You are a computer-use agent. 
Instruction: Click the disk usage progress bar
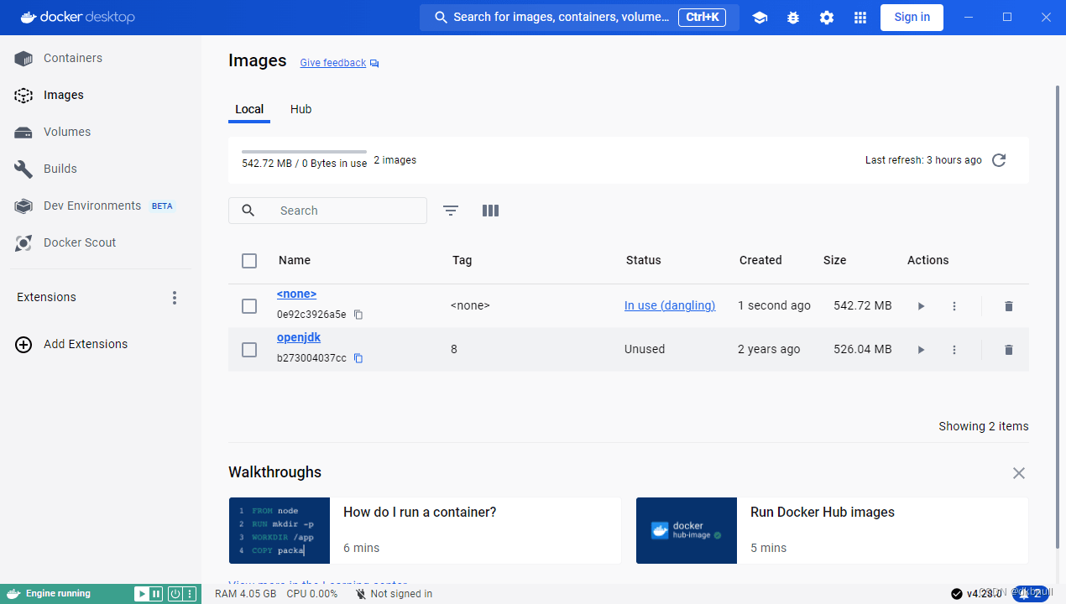coord(304,152)
